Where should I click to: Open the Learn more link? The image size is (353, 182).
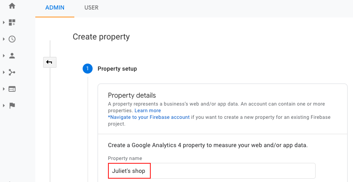[148, 111]
